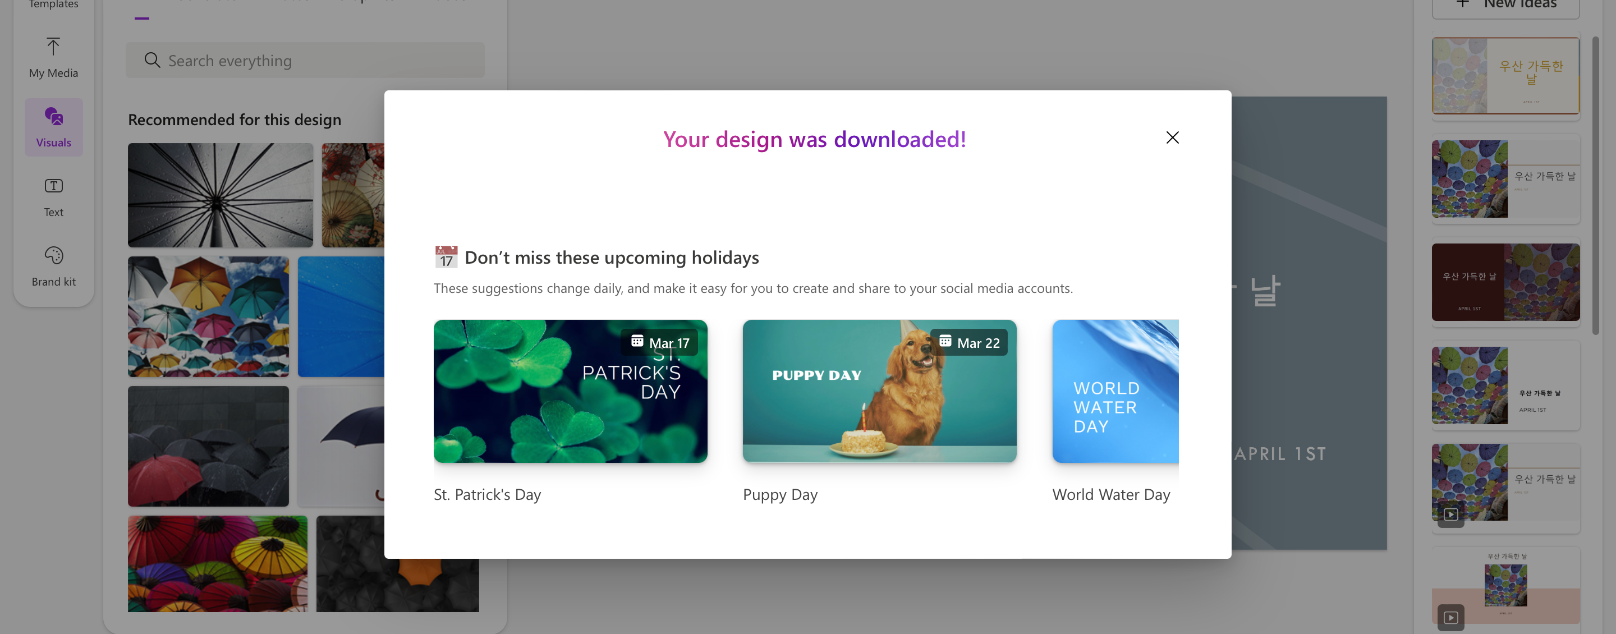Choose the black umbrella spokes photo
1616x634 pixels.
click(220, 195)
